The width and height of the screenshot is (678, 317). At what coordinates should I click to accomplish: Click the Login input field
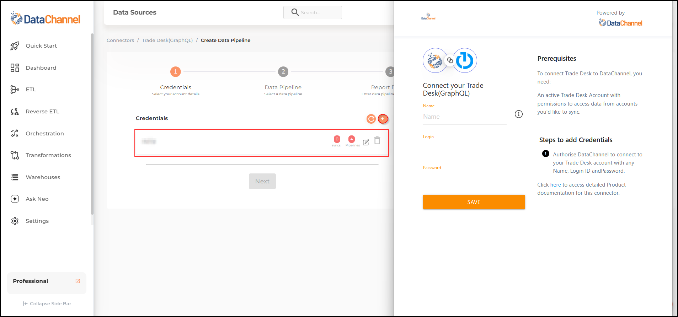pyautogui.click(x=465, y=148)
